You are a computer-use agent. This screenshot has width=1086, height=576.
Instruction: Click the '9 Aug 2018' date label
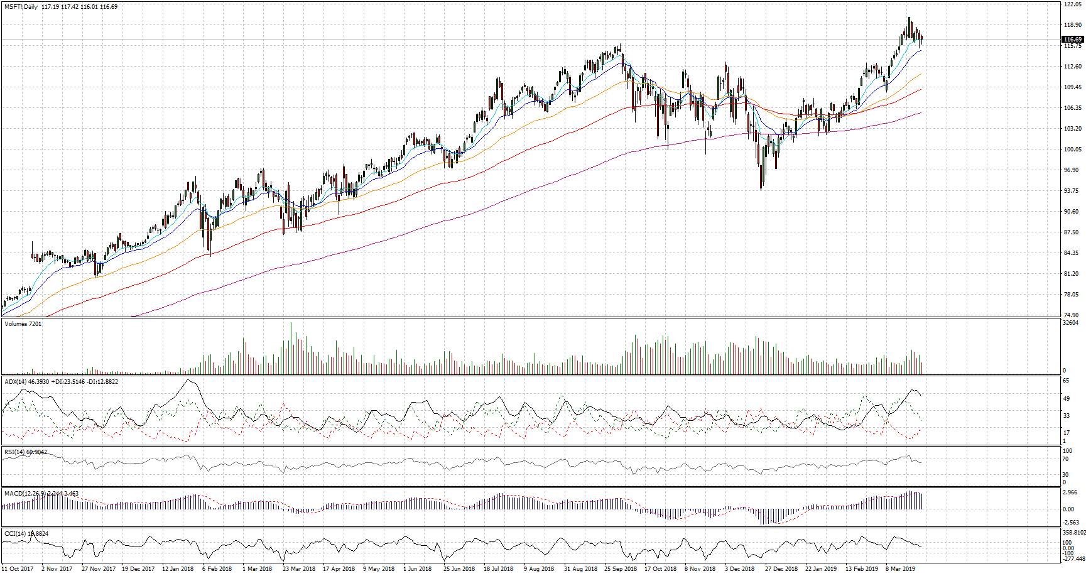point(539,569)
